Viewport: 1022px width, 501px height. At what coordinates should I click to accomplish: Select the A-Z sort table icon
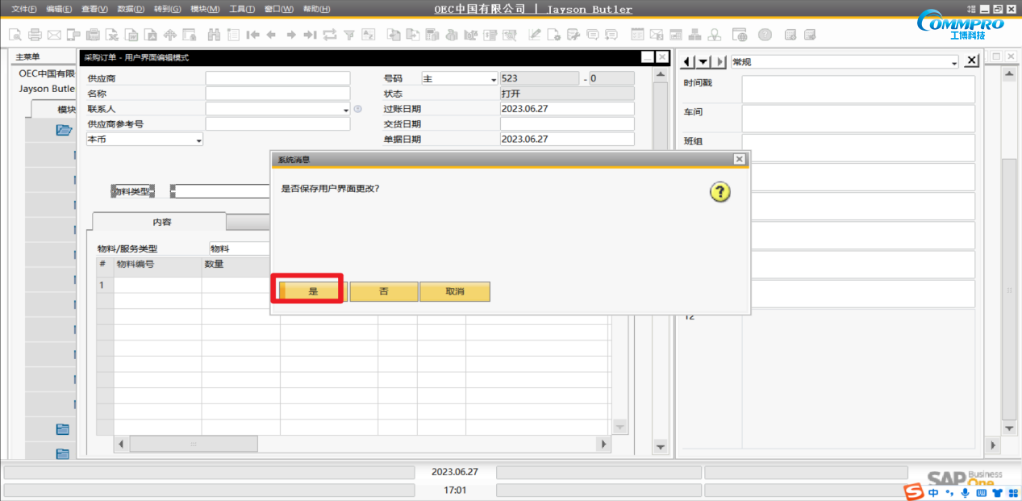click(x=369, y=35)
